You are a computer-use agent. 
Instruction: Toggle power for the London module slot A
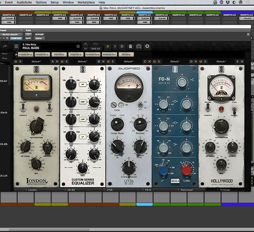point(16,61)
